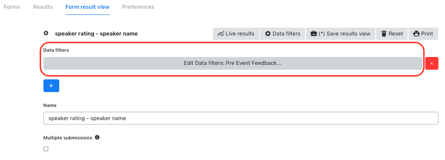The height and width of the screenshot is (160, 445).
Task: Open Live results with the chart icon
Action: [x=236, y=34]
